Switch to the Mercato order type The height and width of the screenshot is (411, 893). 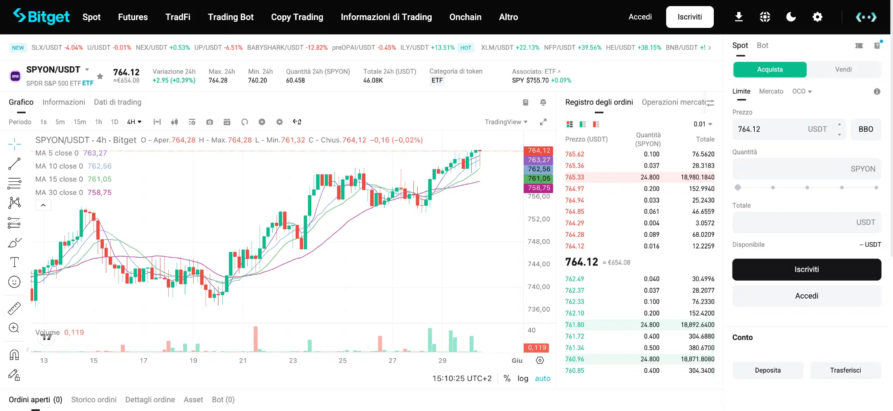point(771,92)
